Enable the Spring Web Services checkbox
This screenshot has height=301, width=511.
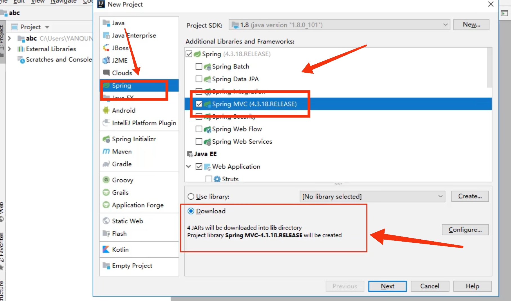point(199,141)
